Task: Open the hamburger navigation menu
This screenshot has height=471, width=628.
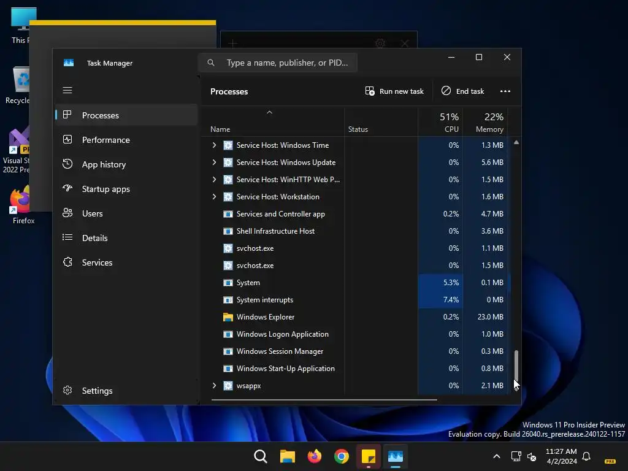Action: tap(67, 90)
